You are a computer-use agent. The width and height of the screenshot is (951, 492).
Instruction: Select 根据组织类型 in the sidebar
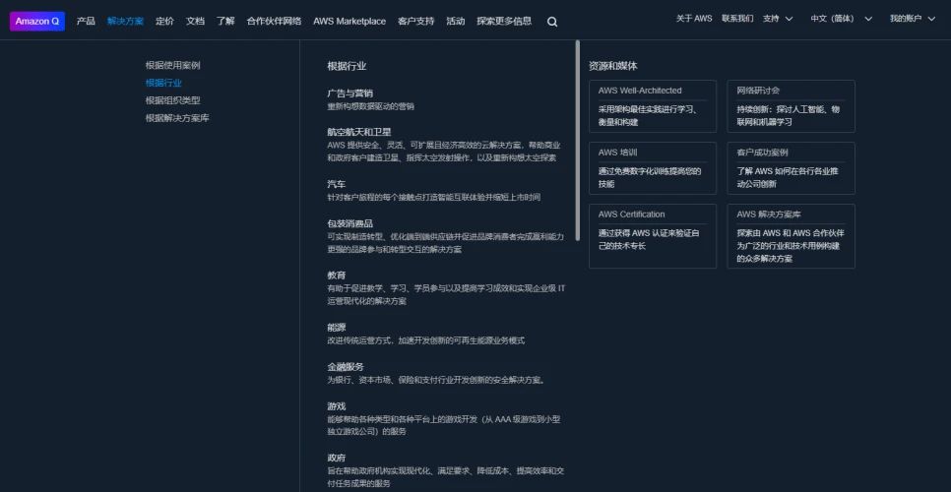[x=173, y=100]
